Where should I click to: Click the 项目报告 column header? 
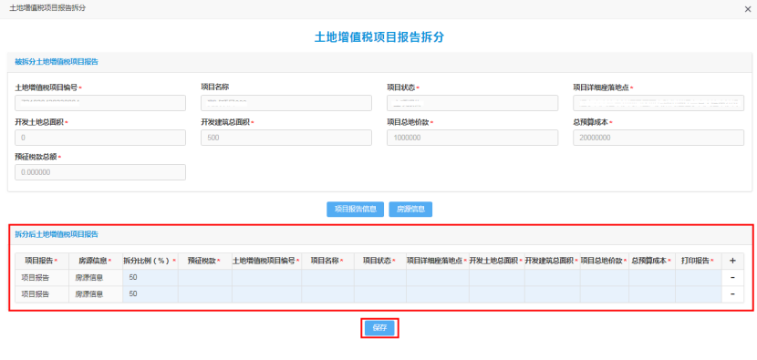(x=42, y=261)
